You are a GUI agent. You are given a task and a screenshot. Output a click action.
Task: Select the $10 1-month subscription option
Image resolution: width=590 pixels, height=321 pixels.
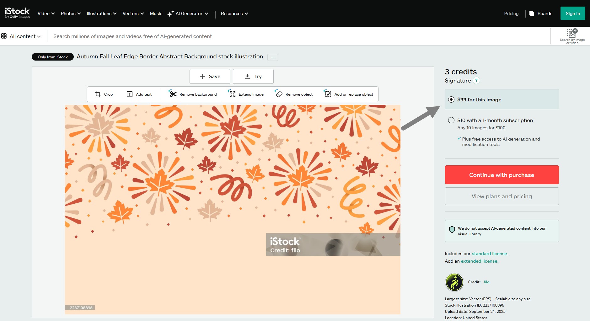(451, 120)
